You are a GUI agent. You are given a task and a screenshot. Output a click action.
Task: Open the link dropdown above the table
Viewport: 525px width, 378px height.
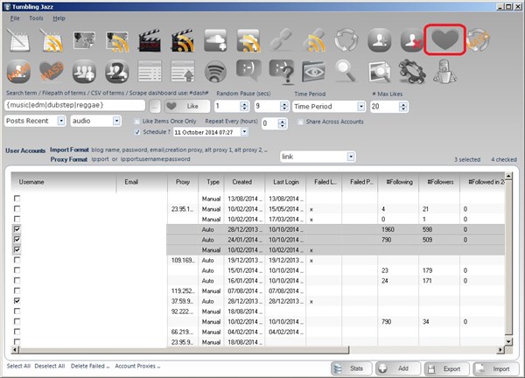[351, 157]
